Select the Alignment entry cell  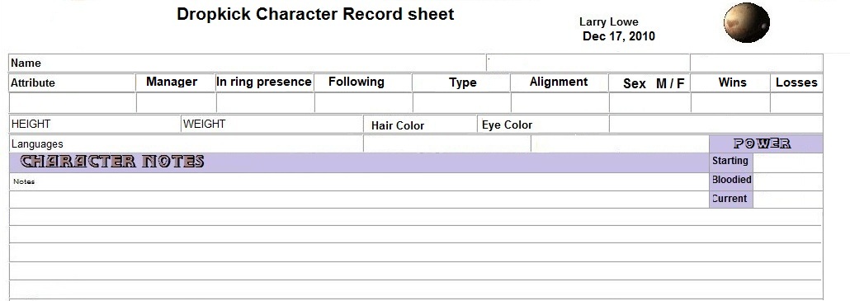pos(560,103)
